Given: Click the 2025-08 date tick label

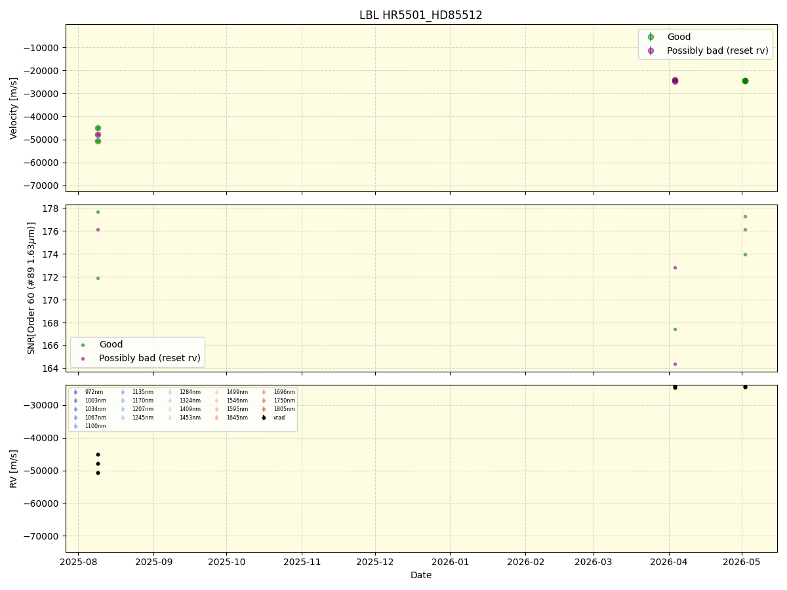Looking at the screenshot, I should coord(78,562).
